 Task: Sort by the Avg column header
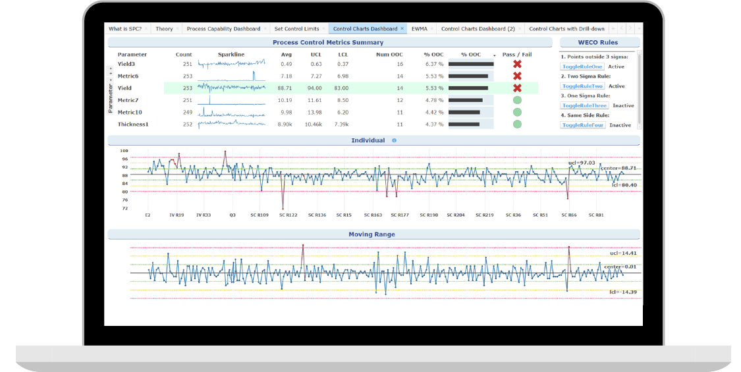[x=287, y=55]
